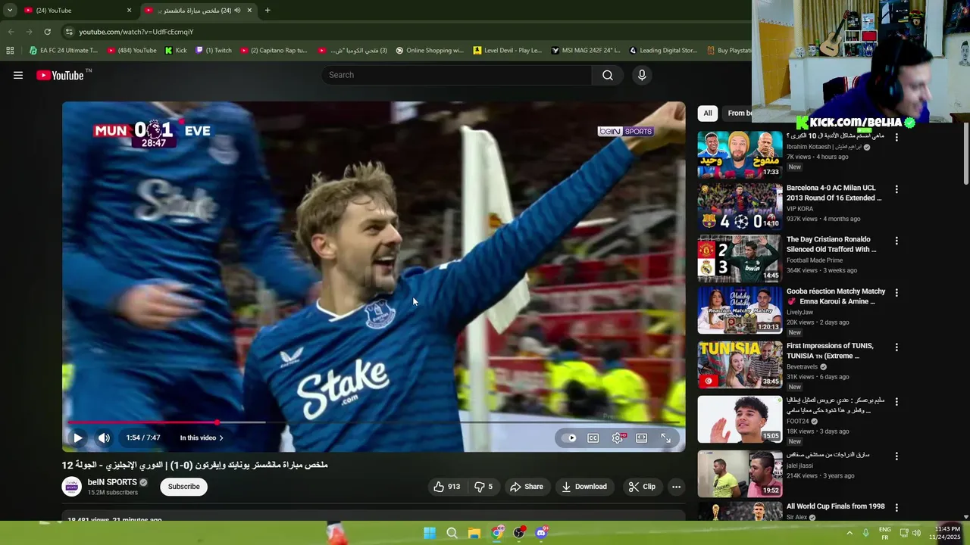
Task: Show hidden system tray icons
Action: point(850,533)
